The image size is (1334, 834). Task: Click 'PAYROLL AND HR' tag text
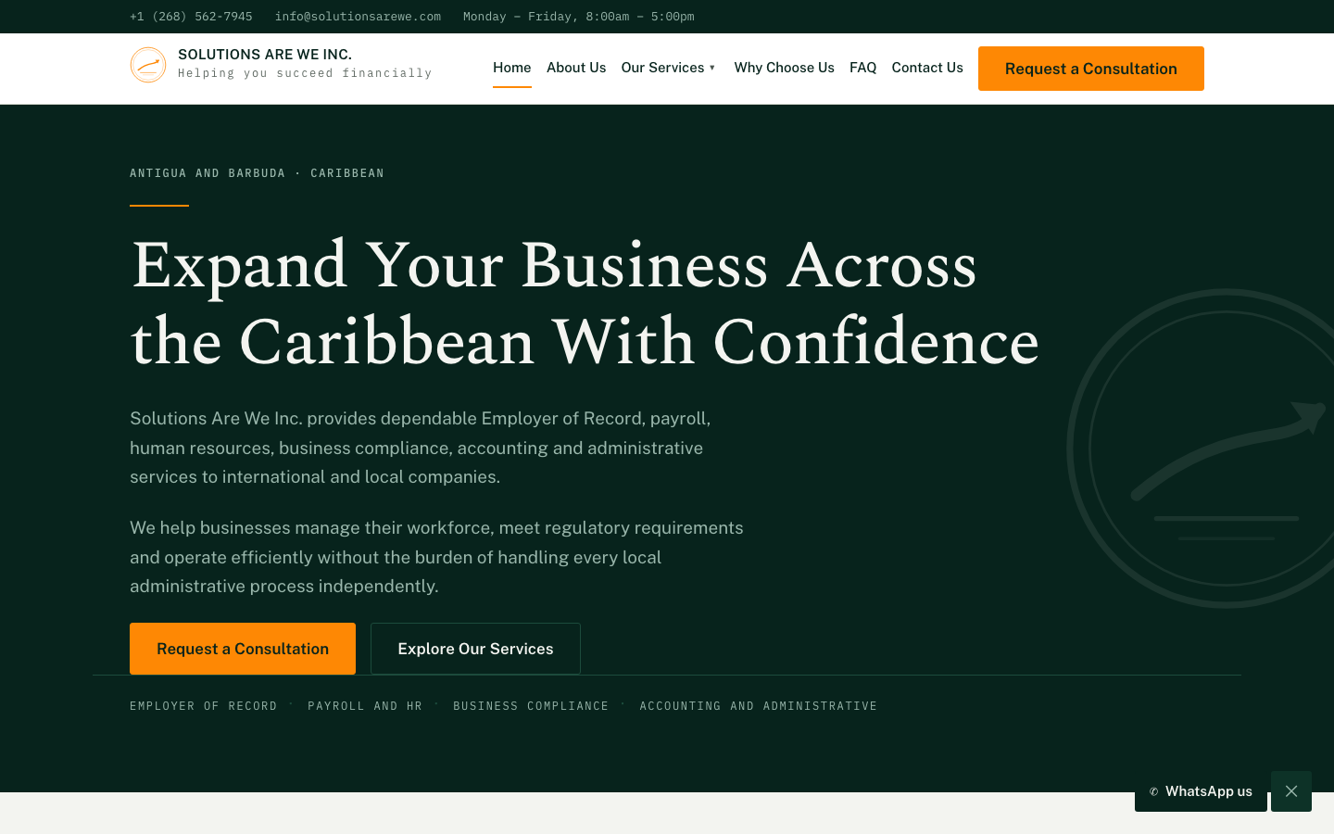click(x=365, y=706)
